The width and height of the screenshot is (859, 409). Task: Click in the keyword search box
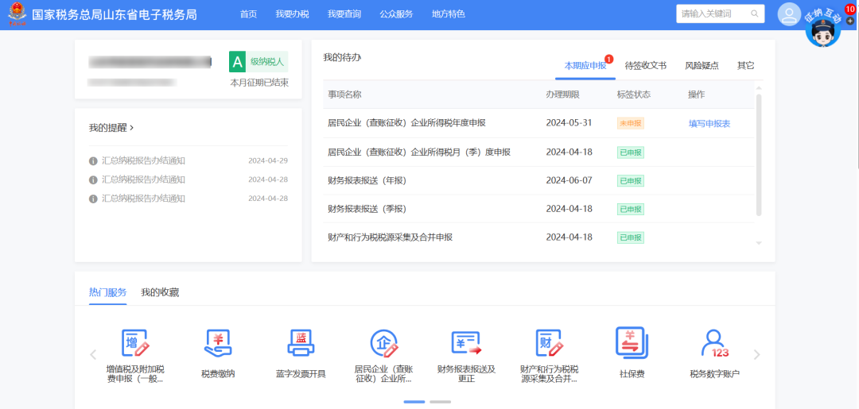(713, 14)
